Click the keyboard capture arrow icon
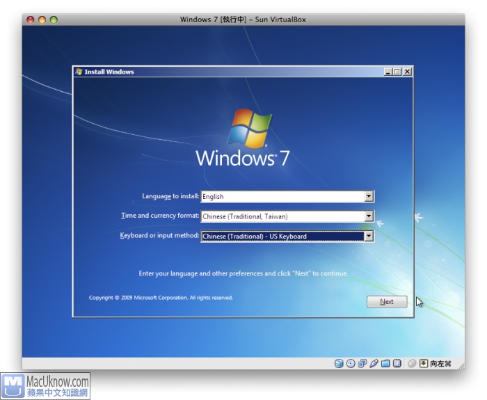 [424, 363]
